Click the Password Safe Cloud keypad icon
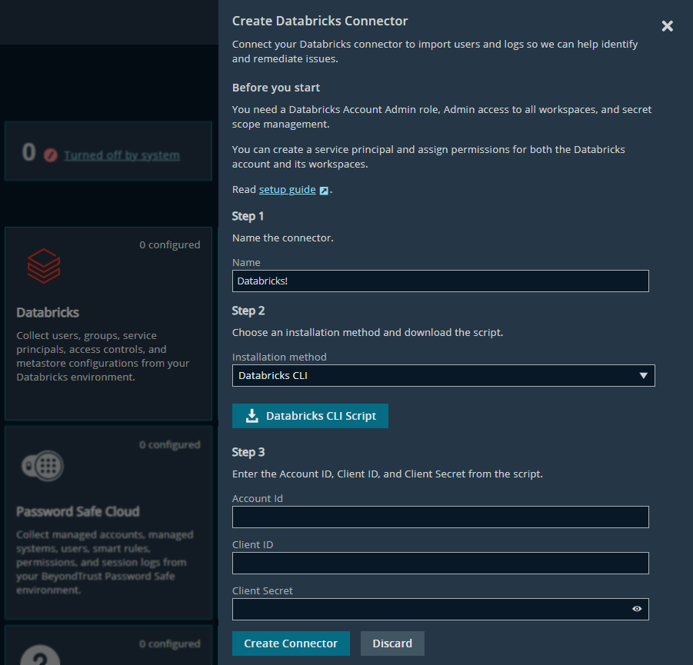 (x=43, y=466)
